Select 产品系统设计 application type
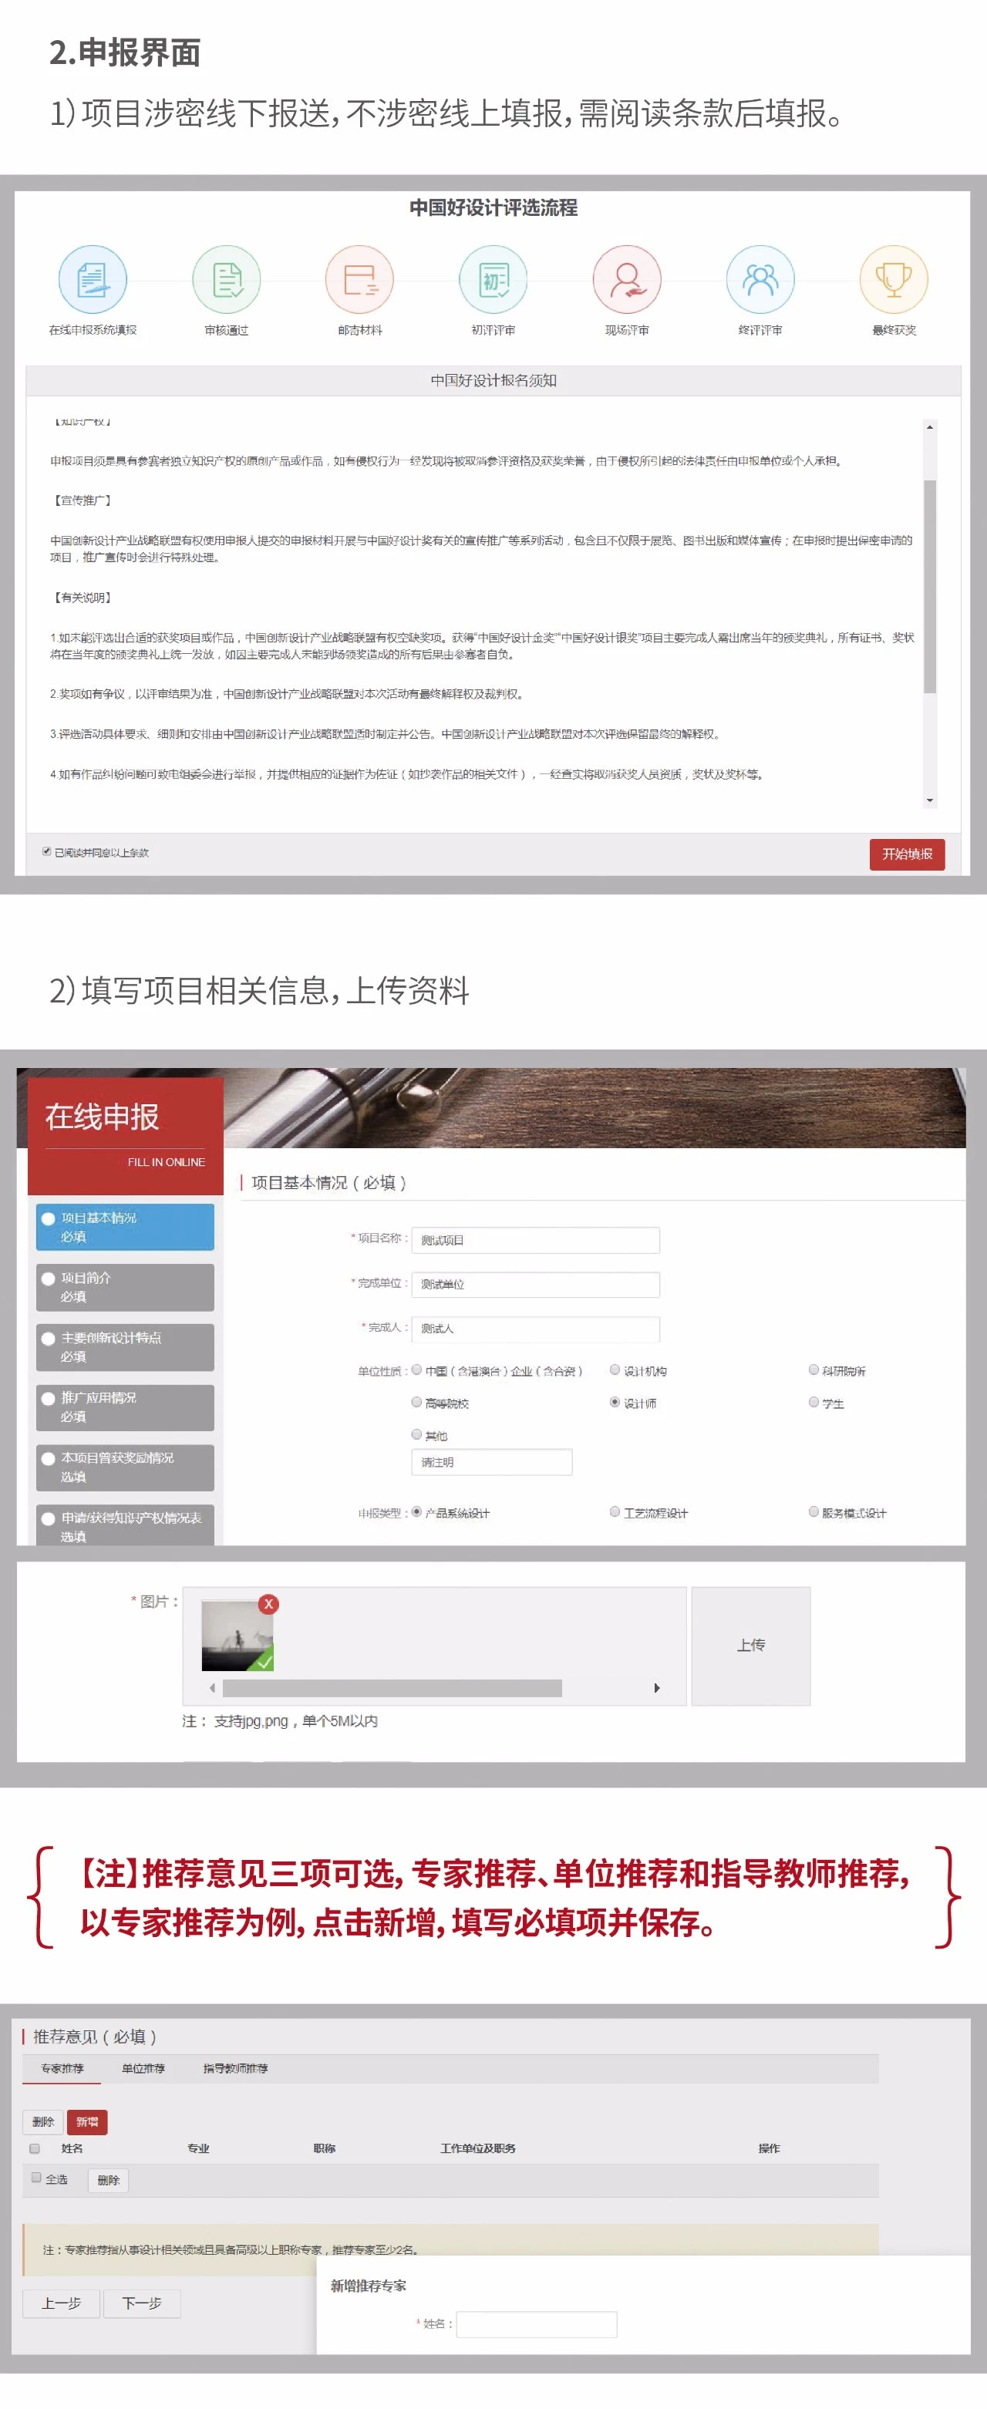 416,1511
